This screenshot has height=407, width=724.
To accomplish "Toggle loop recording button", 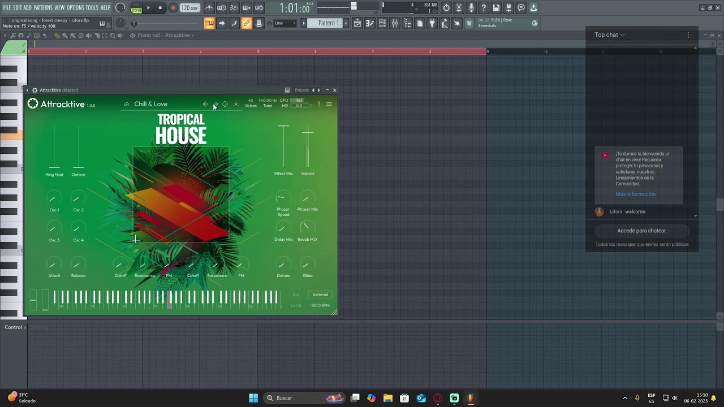I will click(259, 8).
